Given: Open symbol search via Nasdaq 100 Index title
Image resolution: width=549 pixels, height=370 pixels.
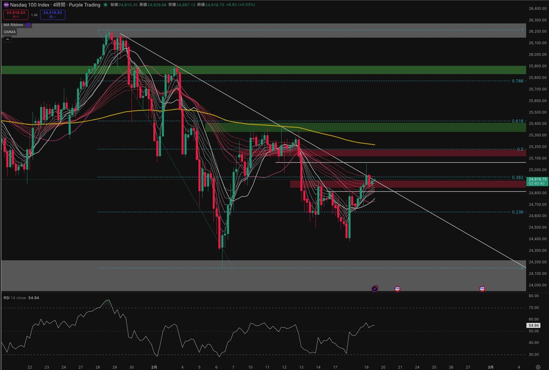Looking at the screenshot, I should coord(31,5).
